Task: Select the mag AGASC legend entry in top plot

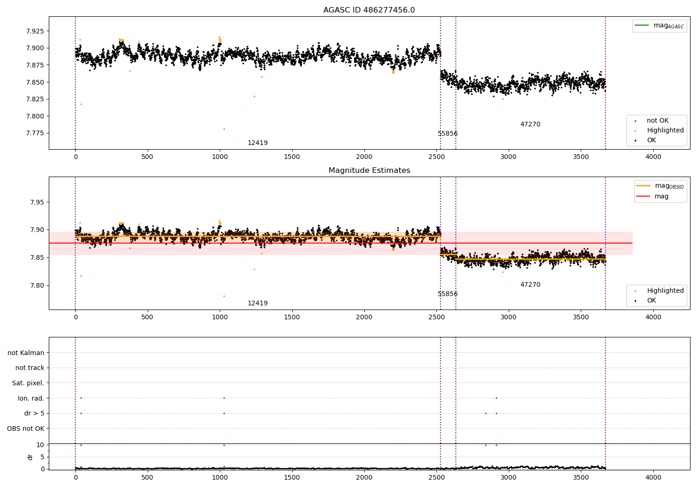Action: point(659,26)
